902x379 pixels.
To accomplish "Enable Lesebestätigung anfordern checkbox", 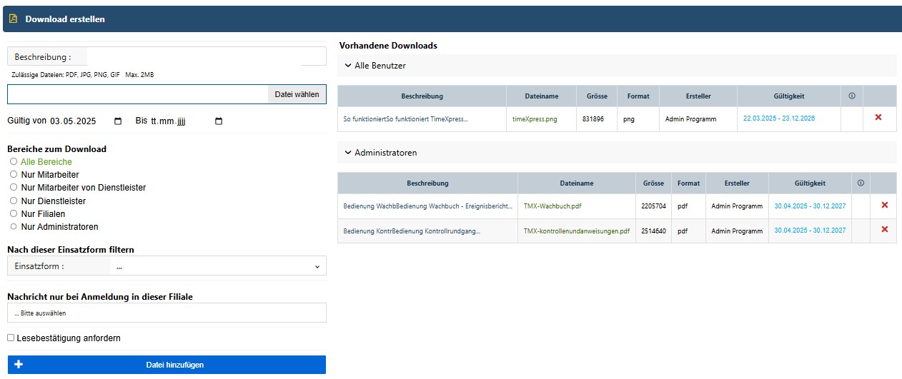I will pyautogui.click(x=11, y=338).
